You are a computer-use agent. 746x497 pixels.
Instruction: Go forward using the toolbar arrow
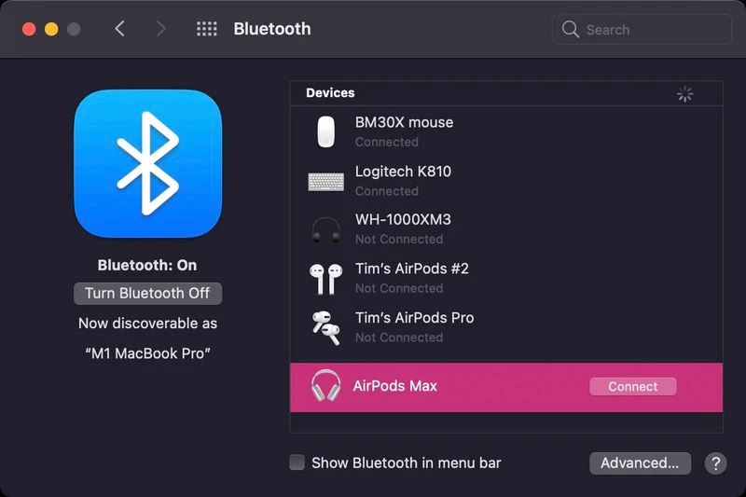(160, 29)
